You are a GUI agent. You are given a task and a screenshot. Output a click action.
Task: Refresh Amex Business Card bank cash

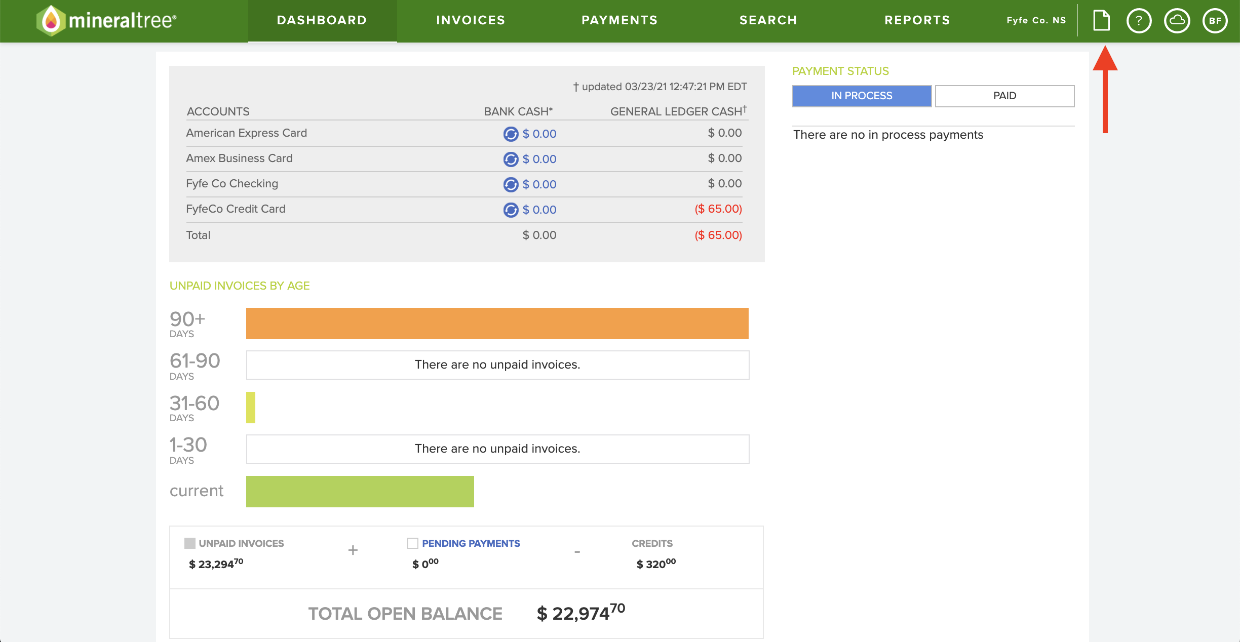click(x=511, y=159)
